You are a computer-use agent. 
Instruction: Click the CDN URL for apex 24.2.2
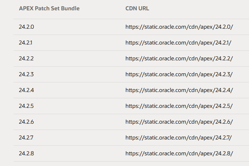(x=179, y=59)
